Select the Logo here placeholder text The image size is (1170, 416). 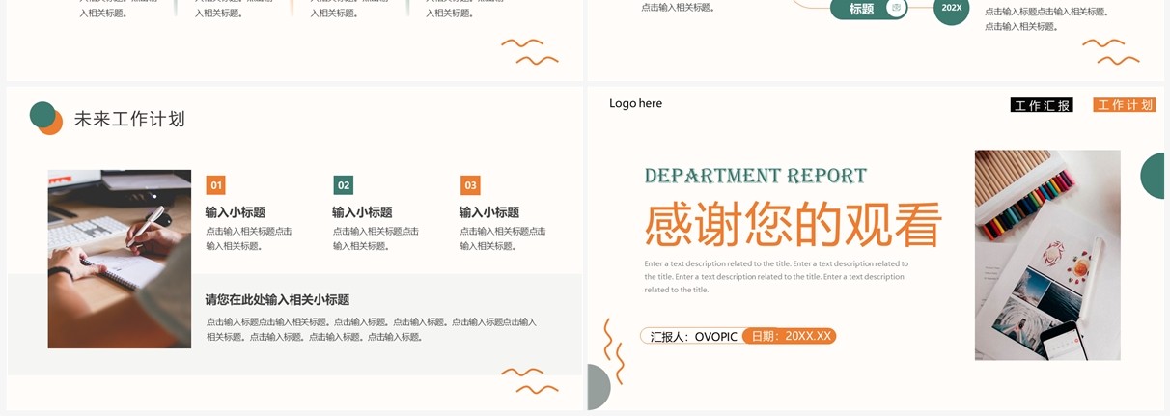coord(635,103)
